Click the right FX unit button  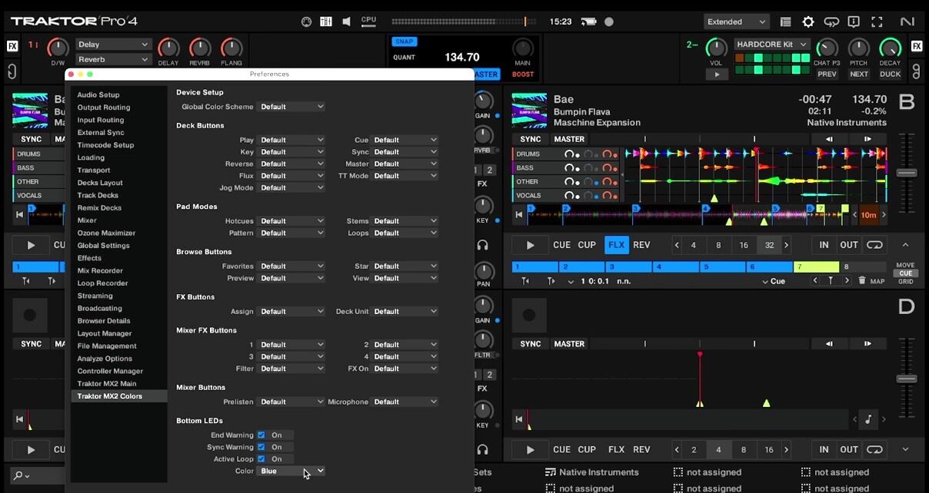(917, 46)
